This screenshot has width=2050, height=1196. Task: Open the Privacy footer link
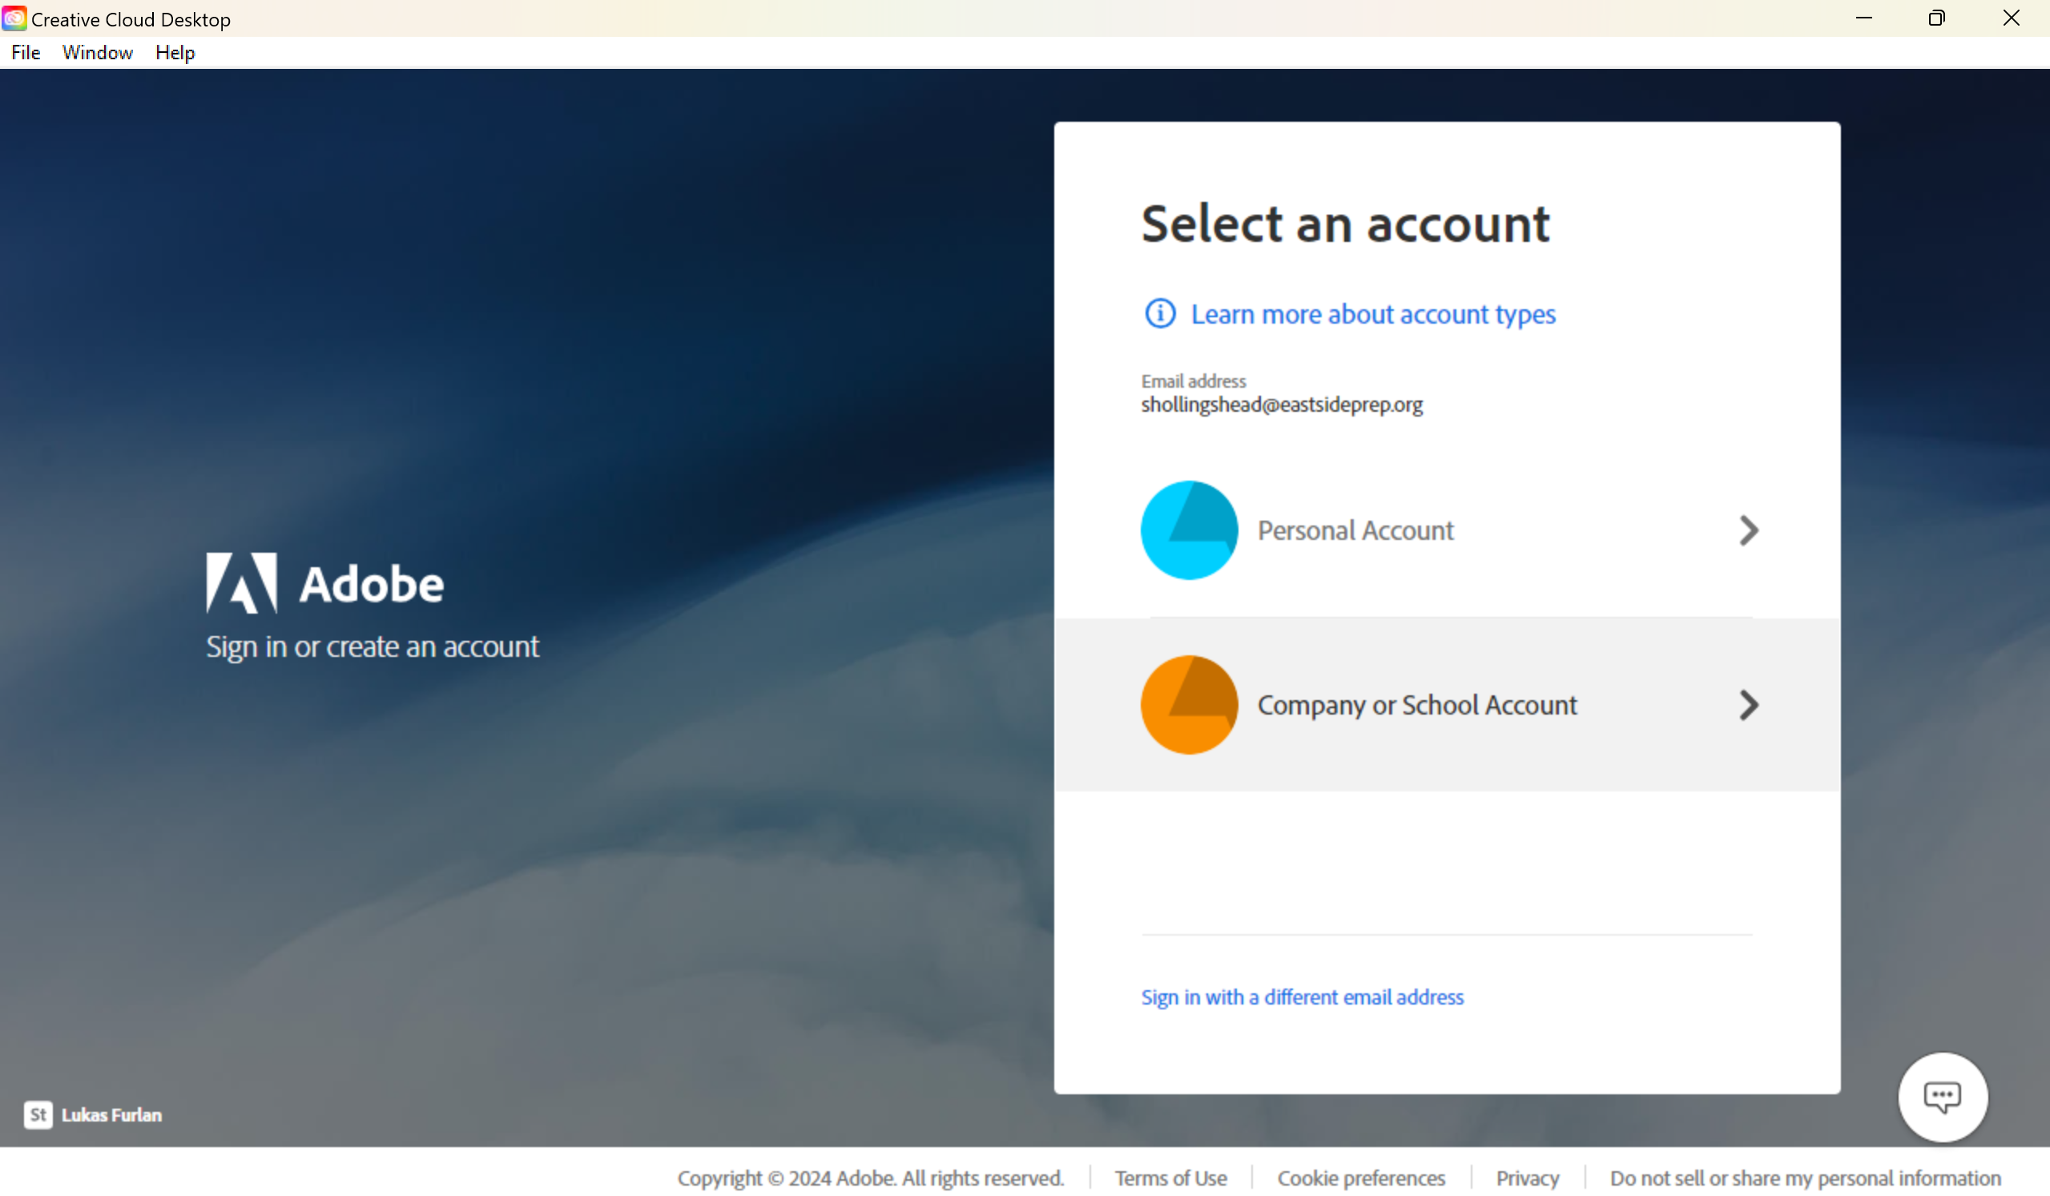pos(1527,1178)
